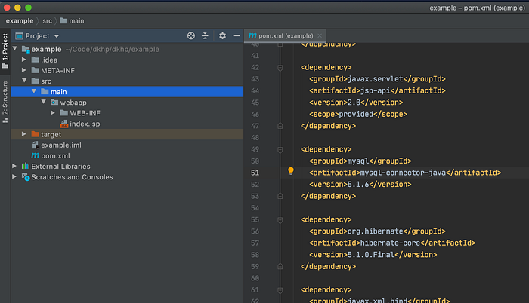Click the 5.1.0.Final version text

click(x=371, y=255)
